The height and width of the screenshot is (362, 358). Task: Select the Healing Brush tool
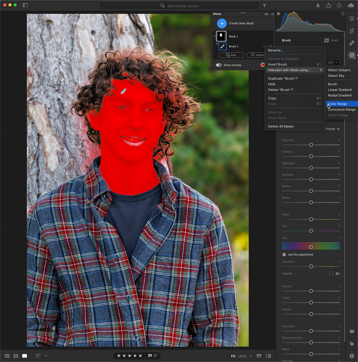(352, 43)
